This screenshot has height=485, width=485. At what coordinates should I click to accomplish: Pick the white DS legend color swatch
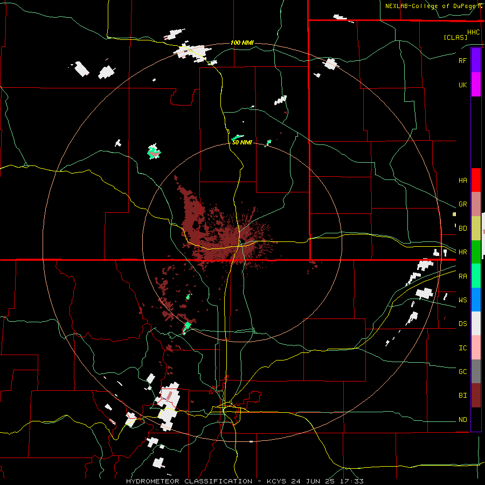[476, 323]
